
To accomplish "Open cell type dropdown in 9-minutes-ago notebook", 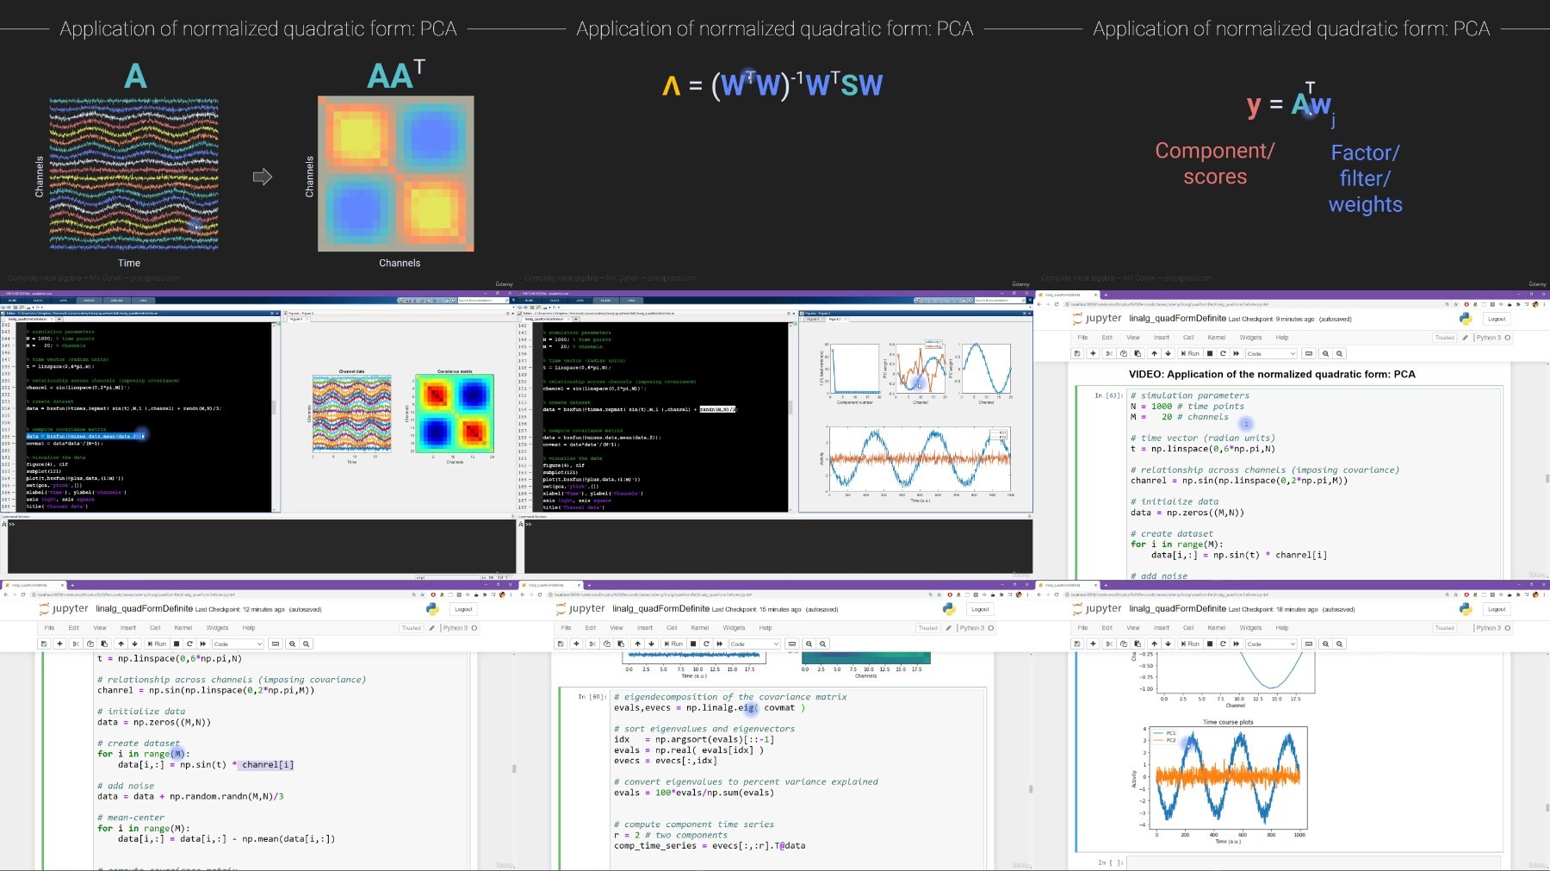I will coord(1270,353).
